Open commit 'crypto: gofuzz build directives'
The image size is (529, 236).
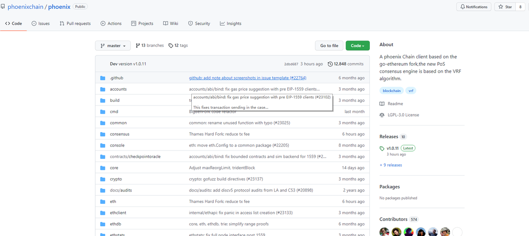click(x=226, y=179)
